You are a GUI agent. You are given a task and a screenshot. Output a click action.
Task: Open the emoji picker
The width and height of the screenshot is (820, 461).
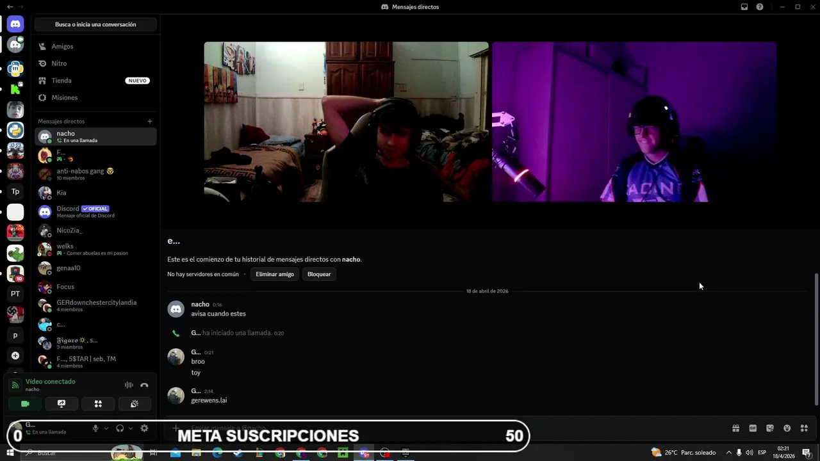(787, 428)
